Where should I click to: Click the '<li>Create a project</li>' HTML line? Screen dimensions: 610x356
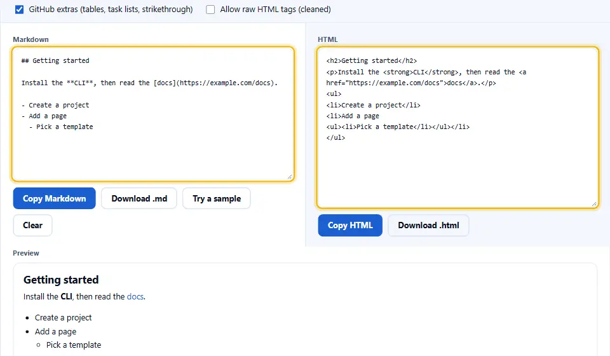coord(373,105)
